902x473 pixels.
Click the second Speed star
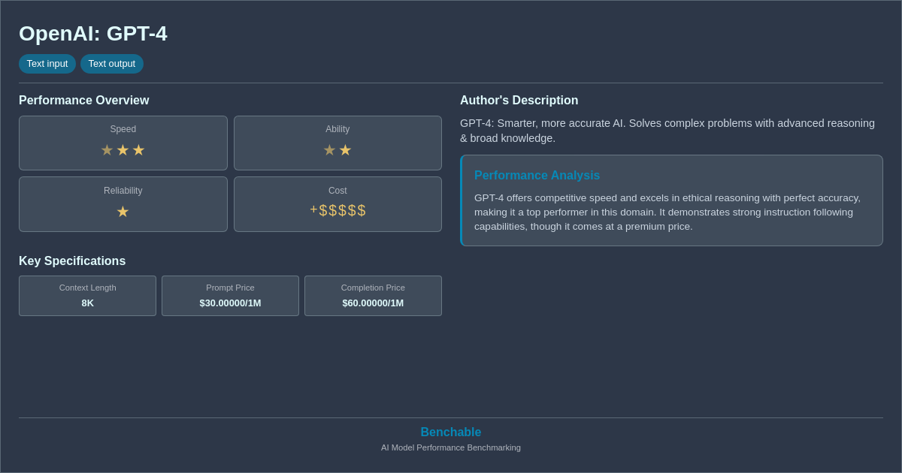click(123, 150)
